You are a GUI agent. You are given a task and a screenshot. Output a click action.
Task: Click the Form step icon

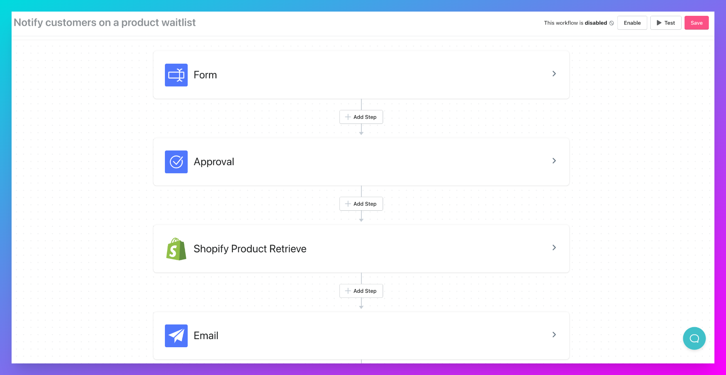[176, 75]
